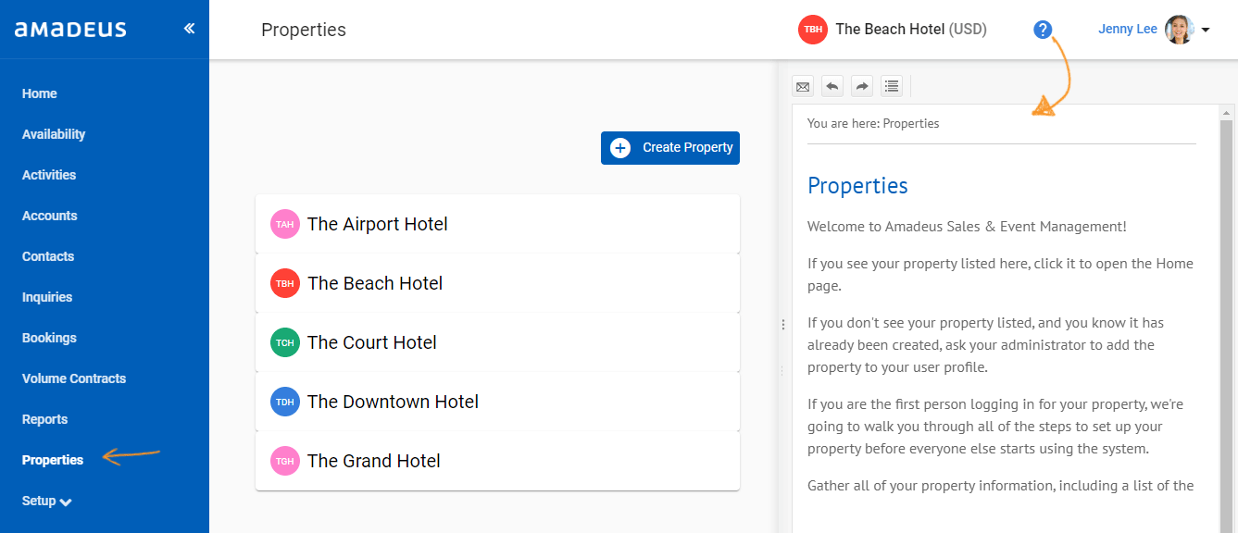Click the TBH badge in the header

[x=813, y=30]
